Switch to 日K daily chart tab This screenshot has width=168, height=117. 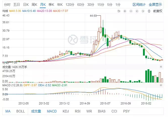click(26, 5)
